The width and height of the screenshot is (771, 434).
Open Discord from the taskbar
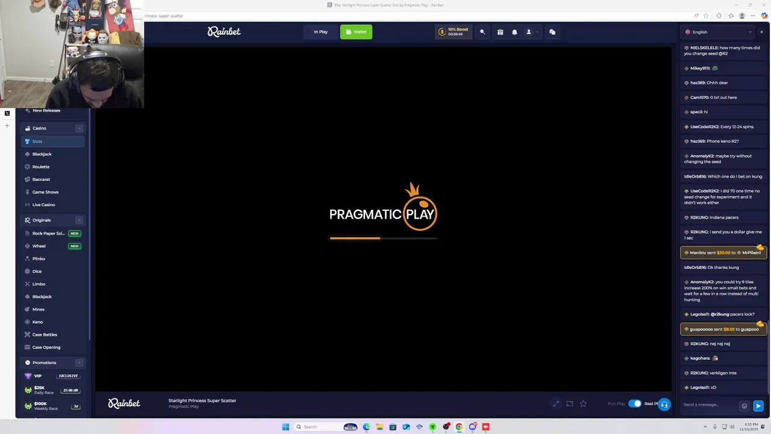point(472,427)
